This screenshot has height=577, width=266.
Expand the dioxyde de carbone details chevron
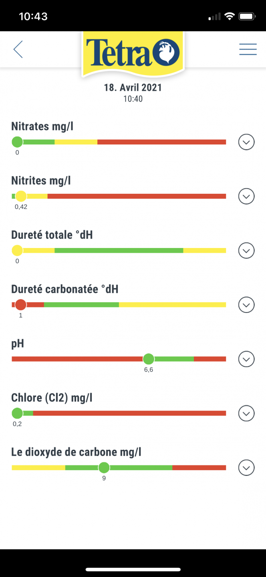click(x=246, y=468)
